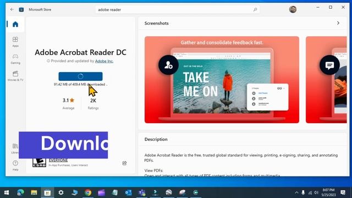Open the notification center icon

[343, 193]
